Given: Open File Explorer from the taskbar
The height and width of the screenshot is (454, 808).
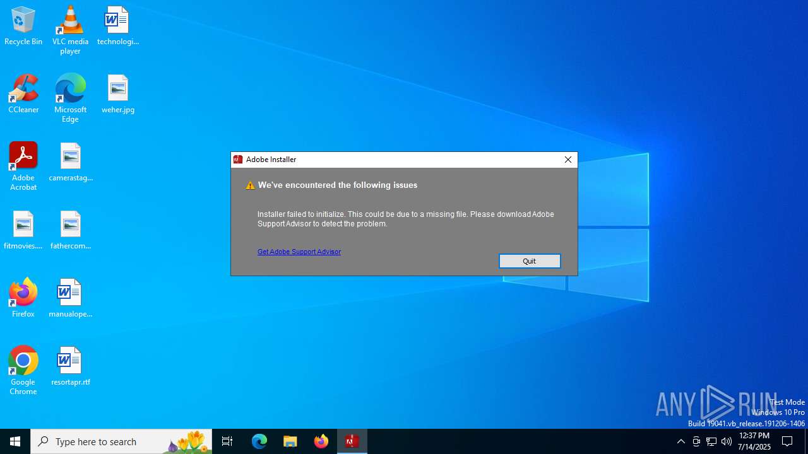Looking at the screenshot, I should pos(290,441).
